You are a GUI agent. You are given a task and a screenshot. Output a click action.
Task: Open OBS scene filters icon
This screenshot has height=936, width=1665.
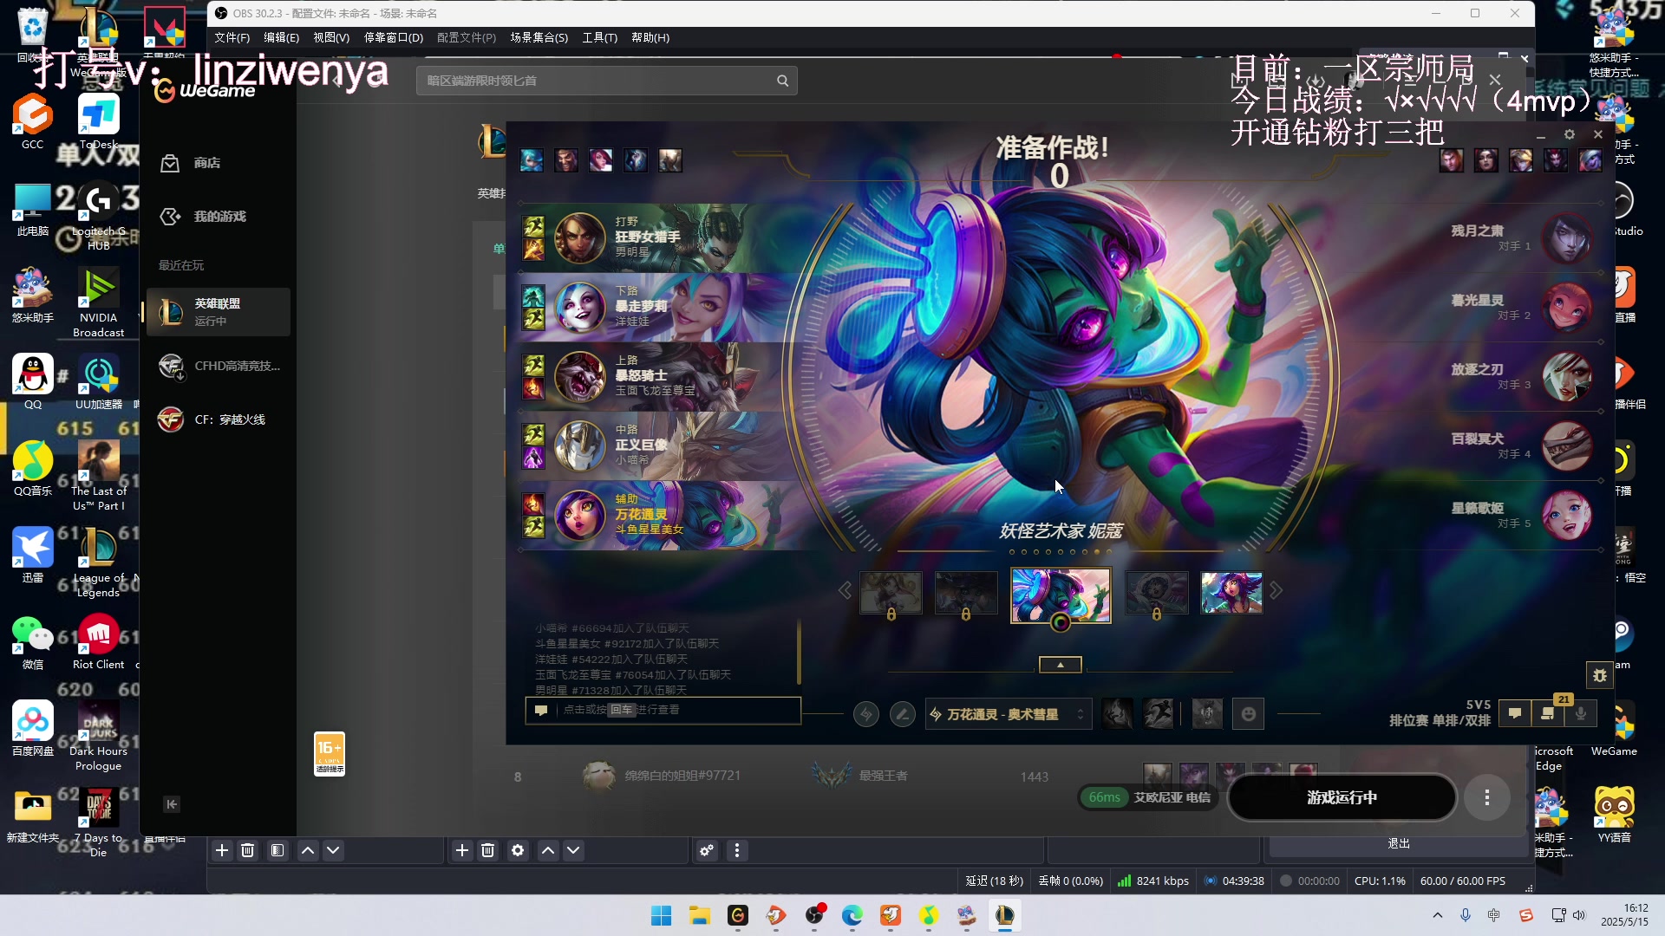point(277,850)
